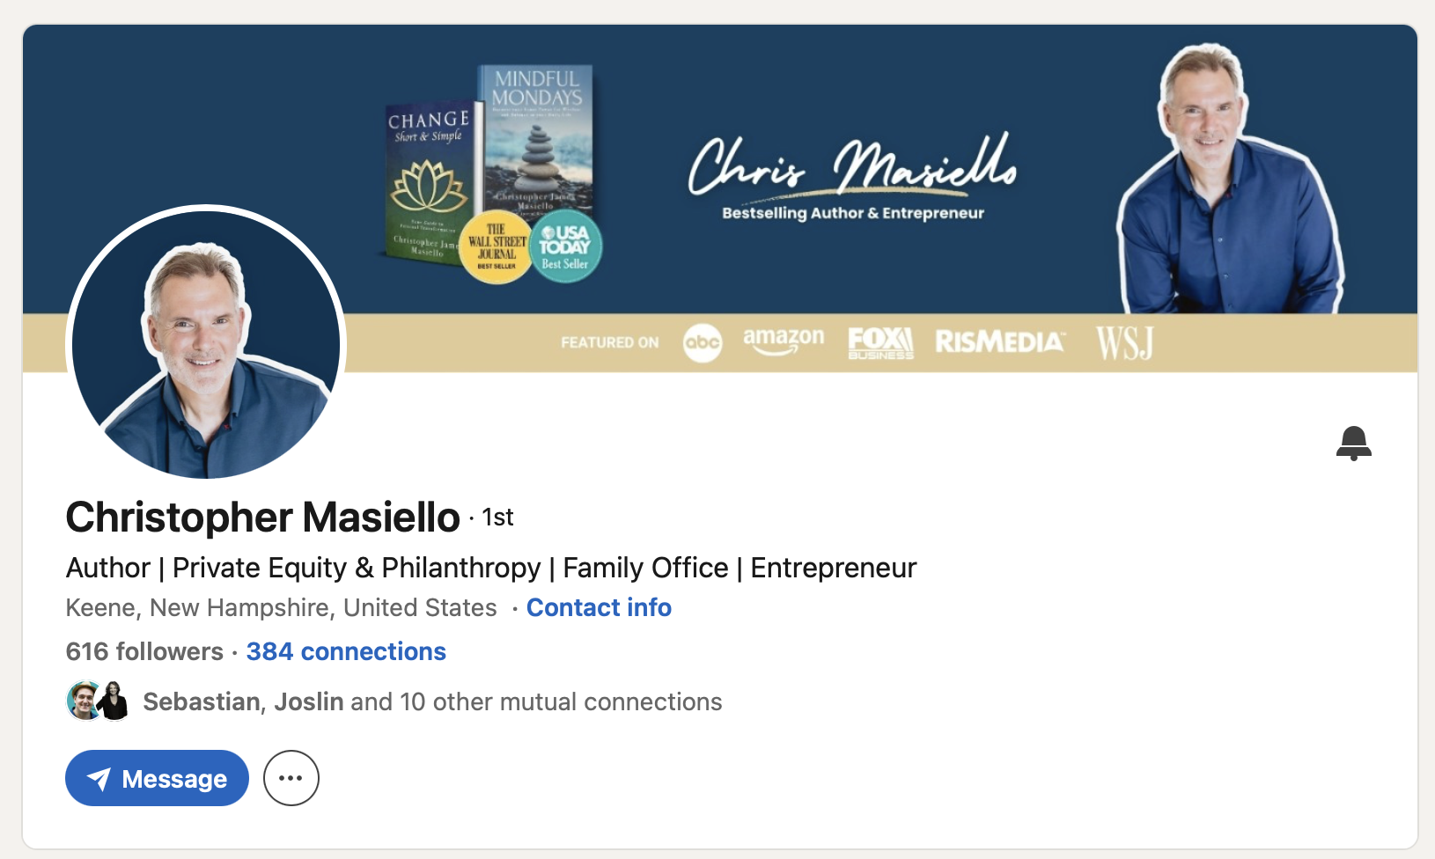Viewport: 1435px width, 859px height.
Task: Click the mutual connections text link
Action: [432, 701]
